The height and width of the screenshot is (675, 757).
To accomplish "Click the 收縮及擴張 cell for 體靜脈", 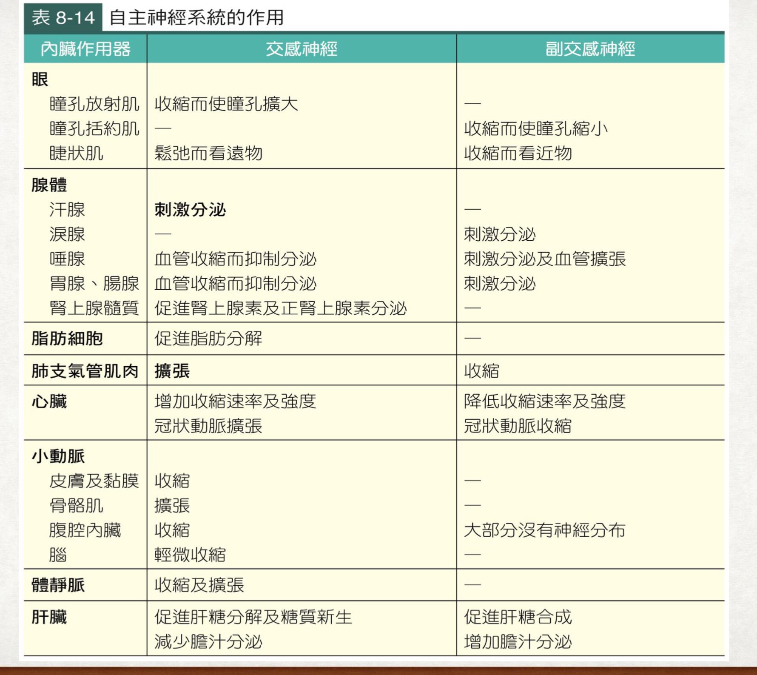I will tap(199, 585).
